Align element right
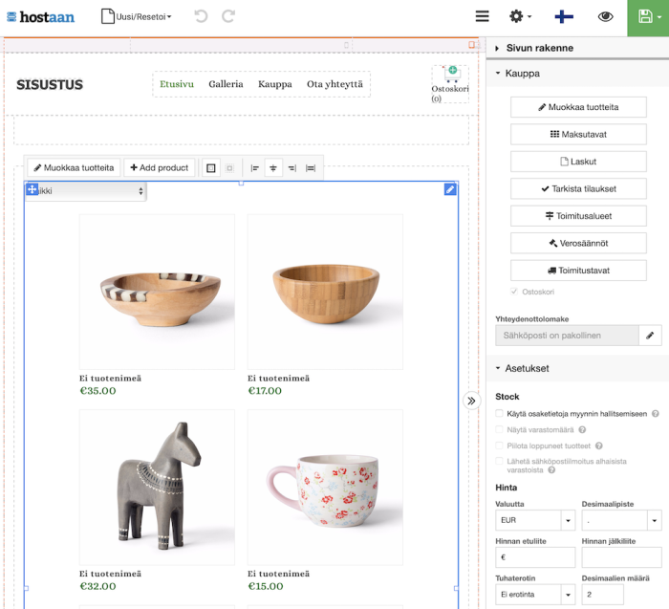The height and width of the screenshot is (609, 669). click(292, 168)
